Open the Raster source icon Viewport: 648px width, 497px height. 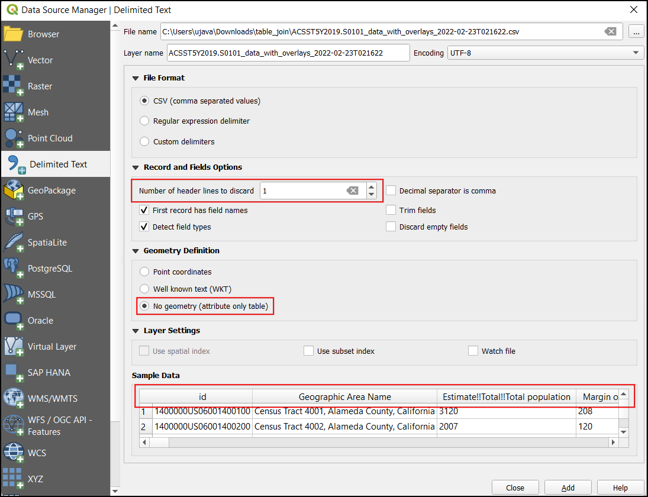(x=14, y=86)
